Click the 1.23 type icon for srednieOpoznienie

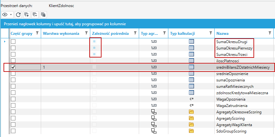[154, 73]
